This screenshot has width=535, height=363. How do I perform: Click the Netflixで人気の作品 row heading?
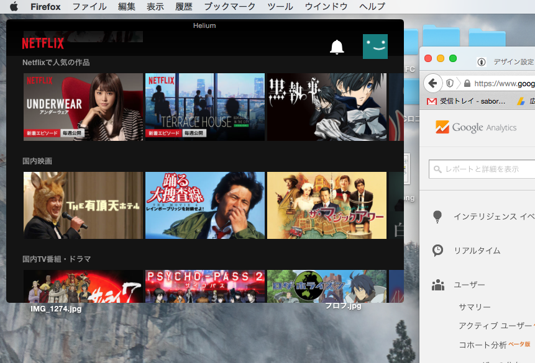point(56,63)
